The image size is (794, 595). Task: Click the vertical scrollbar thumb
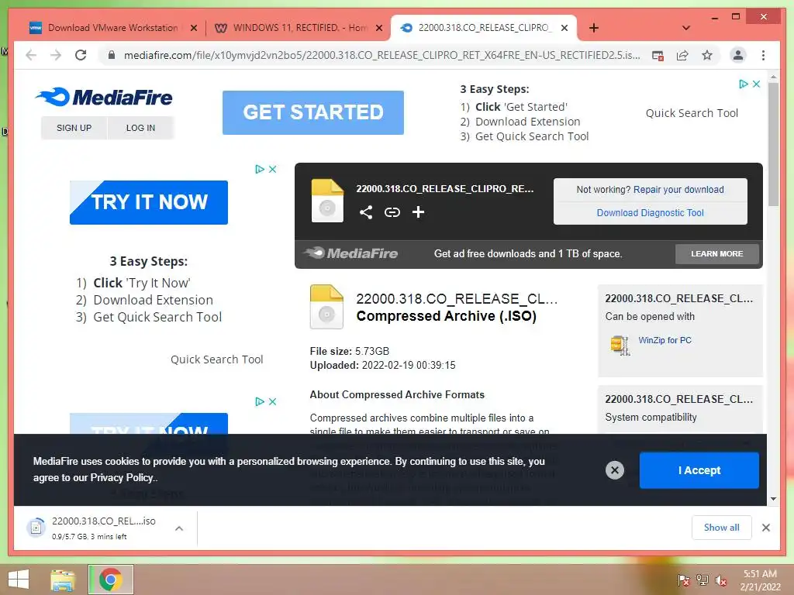tap(773, 145)
